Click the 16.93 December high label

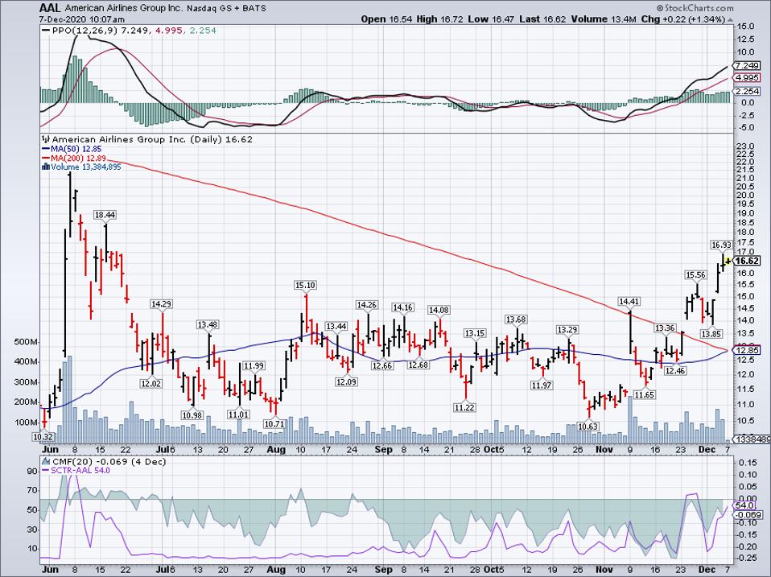(721, 245)
